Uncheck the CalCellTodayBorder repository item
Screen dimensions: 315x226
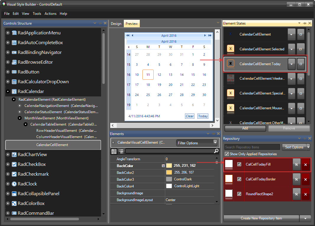click(239, 179)
